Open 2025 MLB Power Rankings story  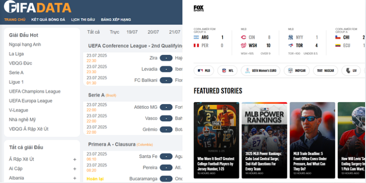(264, 140)
